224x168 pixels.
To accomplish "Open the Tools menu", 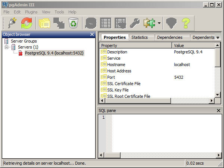I will [59, 12].
